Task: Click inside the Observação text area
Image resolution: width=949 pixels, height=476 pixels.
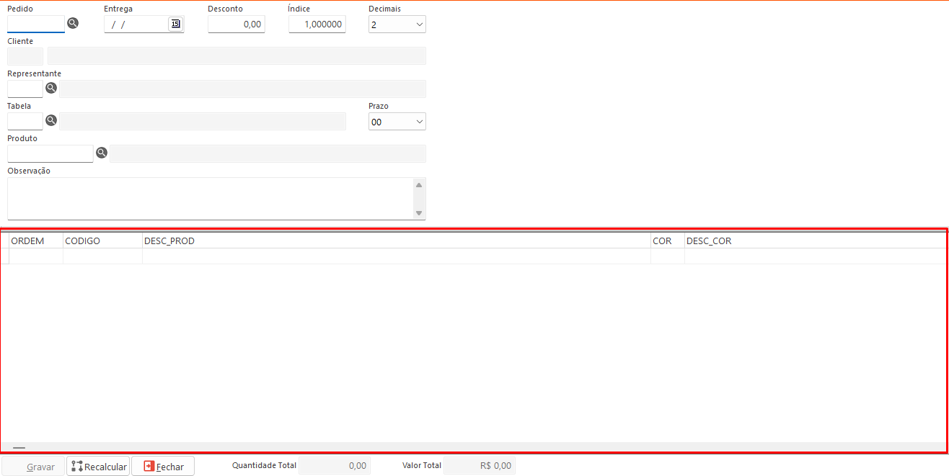Action: [x=209, y=198]
